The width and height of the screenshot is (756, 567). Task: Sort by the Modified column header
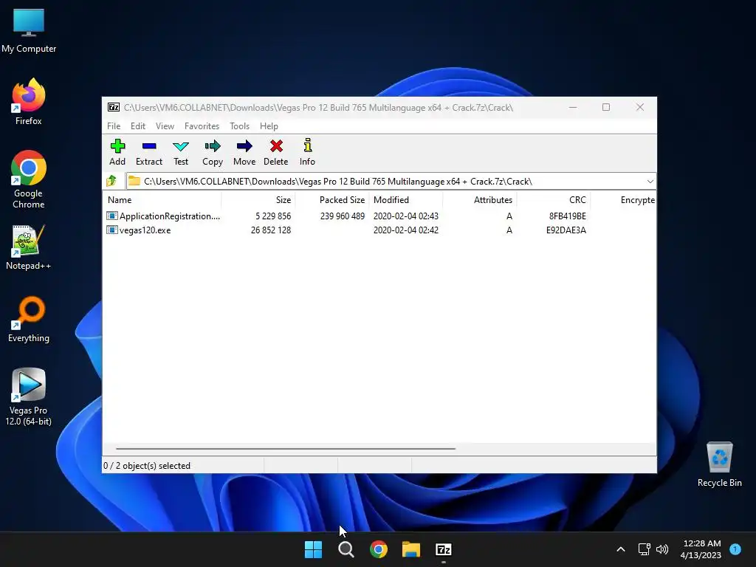pos(406,199)
